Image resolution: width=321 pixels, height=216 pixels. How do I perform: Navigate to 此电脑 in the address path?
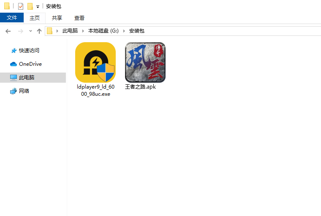pyautogui.click(x=70, y=31)
